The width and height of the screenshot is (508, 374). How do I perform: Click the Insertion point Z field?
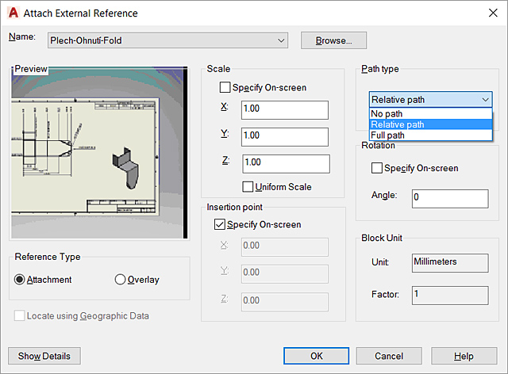284,302
